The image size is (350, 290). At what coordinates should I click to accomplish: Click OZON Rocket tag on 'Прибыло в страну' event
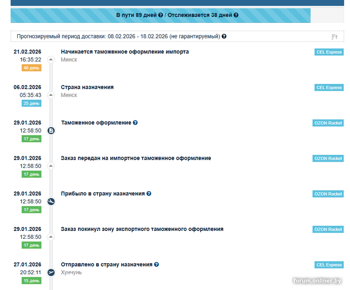point(328,194)
